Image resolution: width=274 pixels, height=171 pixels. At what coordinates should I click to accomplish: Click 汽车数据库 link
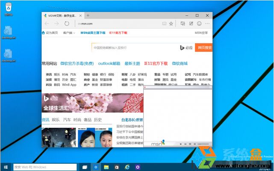[x=200, y=74]
